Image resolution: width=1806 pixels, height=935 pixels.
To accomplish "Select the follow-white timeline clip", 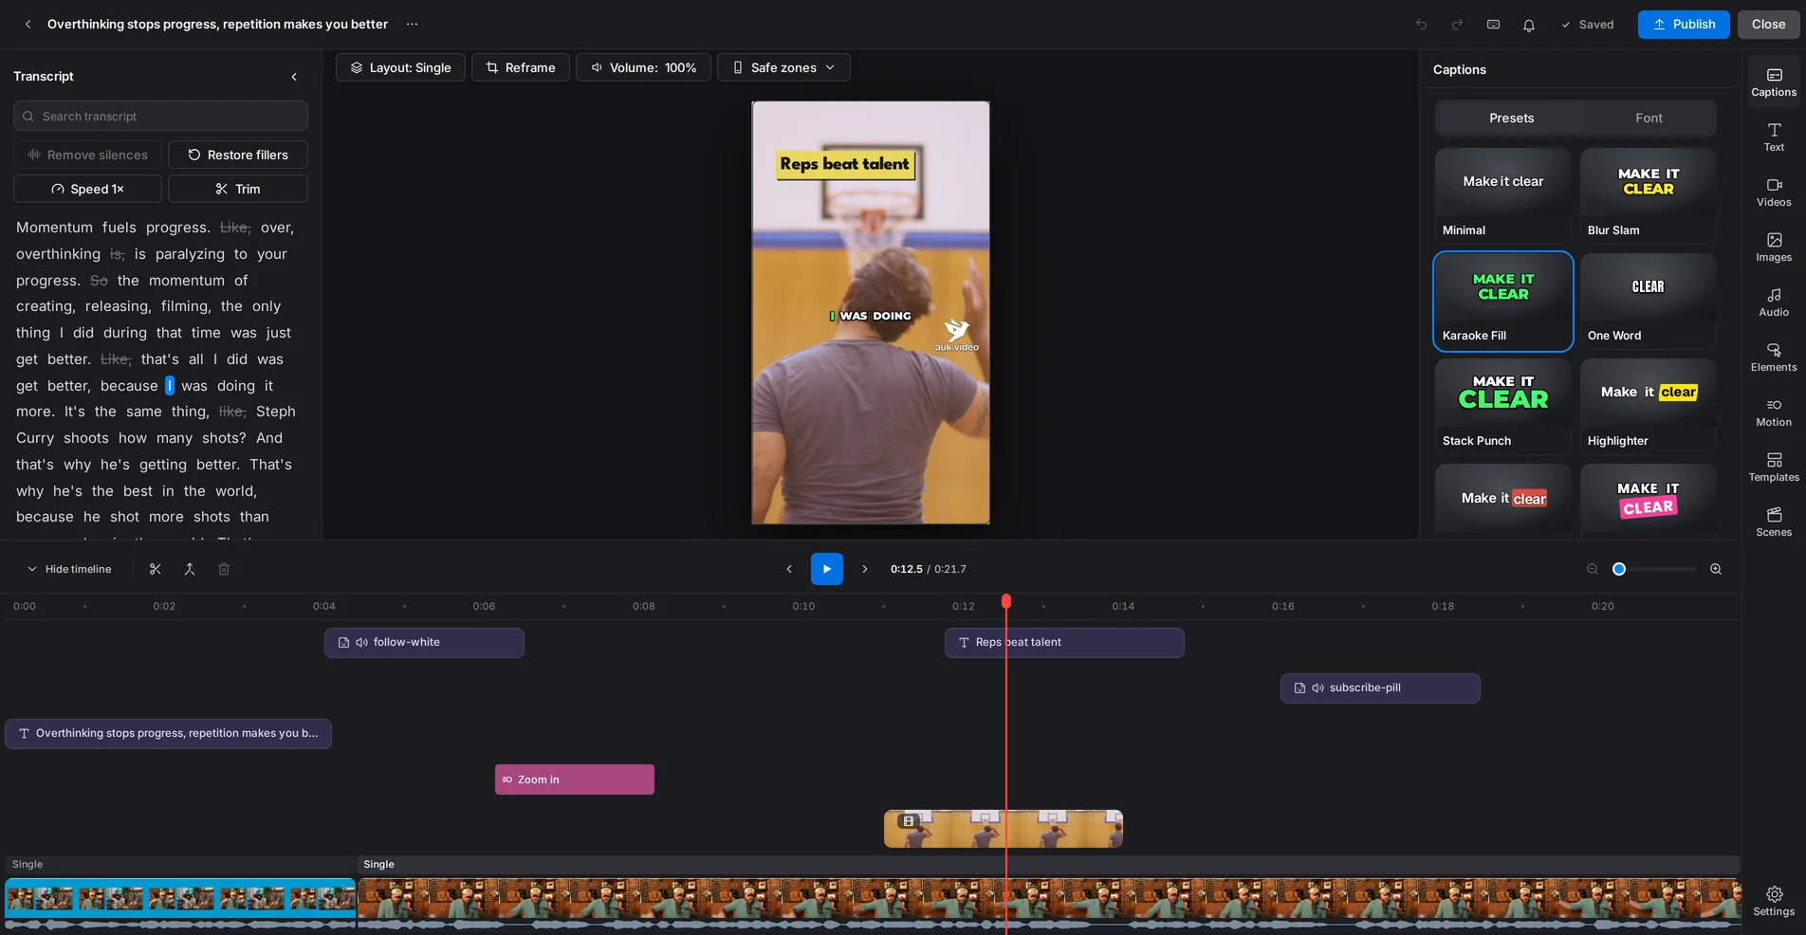I will pos(424,642).
